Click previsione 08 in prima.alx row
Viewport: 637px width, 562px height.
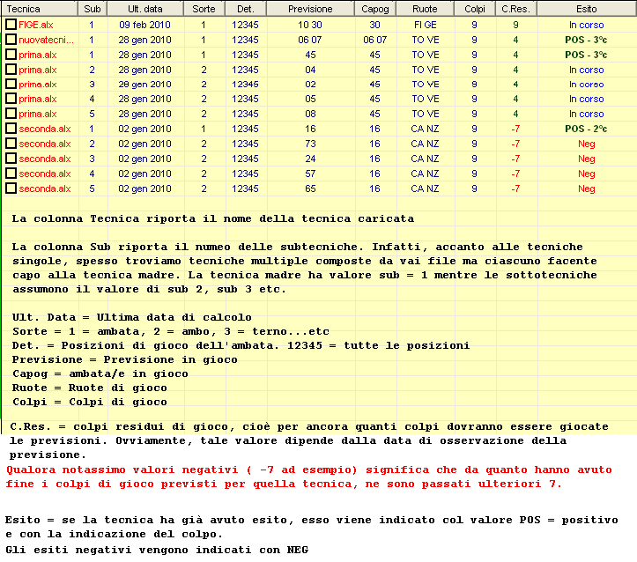310,114
